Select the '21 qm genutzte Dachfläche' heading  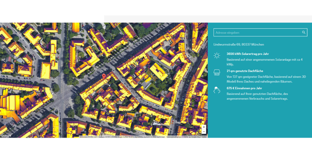(x=245, y=71)
